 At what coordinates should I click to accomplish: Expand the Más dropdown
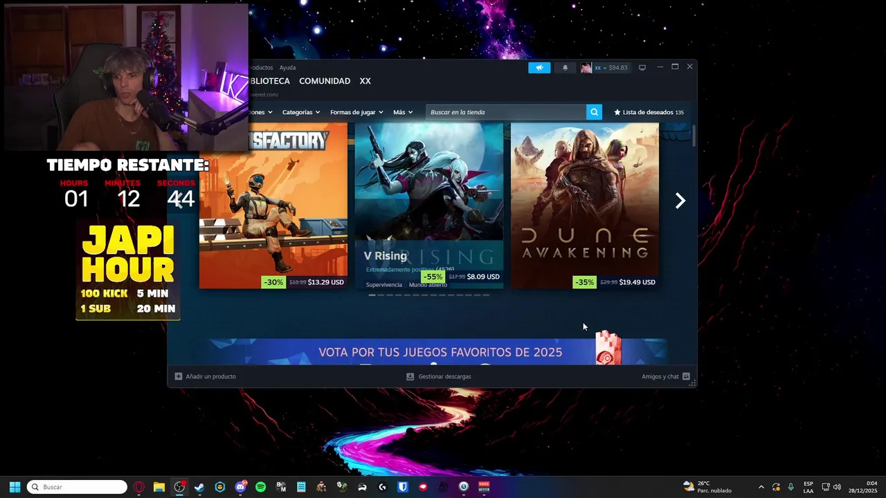(403, 112)
